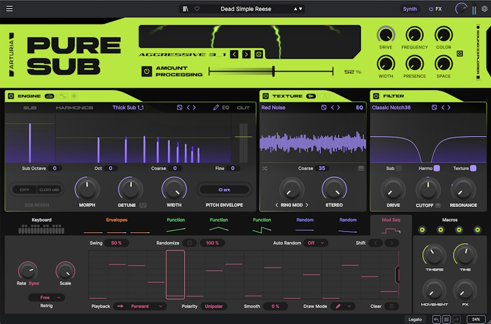Open the hamburger main menu
The height and width of the screenshot is (324, 491).
[x=9, y=9]
